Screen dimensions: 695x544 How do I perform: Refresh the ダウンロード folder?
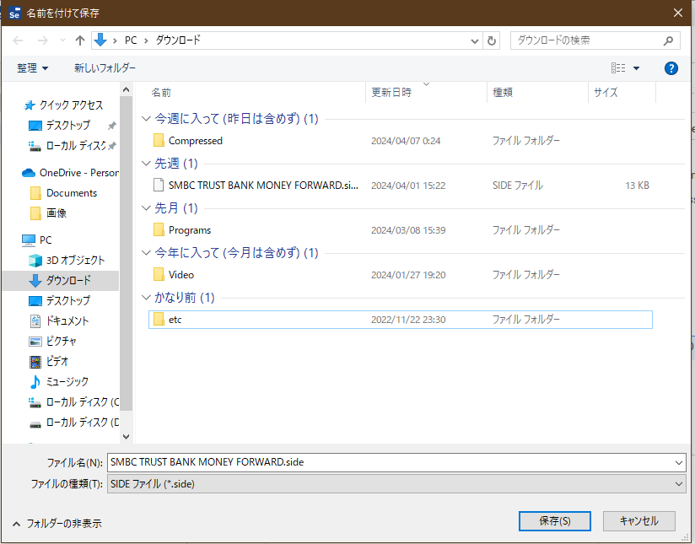pos(492,40)
